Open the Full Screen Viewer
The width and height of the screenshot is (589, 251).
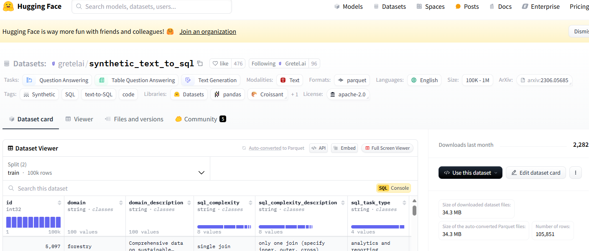pyautogui.click(x=387, y=148)
